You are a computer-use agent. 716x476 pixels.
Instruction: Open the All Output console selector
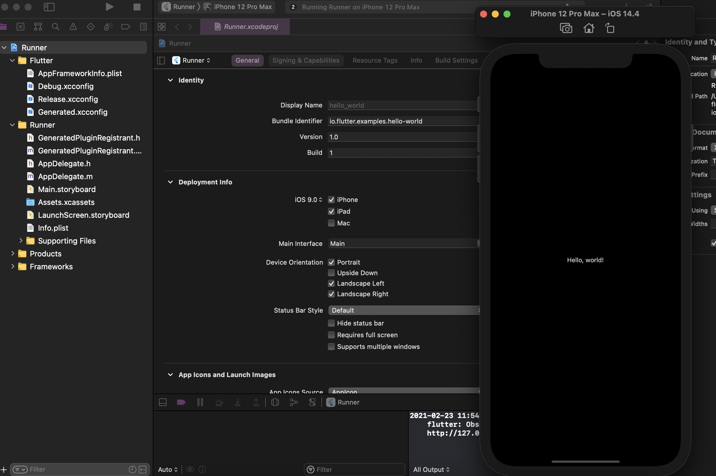[x=431, y=469]
